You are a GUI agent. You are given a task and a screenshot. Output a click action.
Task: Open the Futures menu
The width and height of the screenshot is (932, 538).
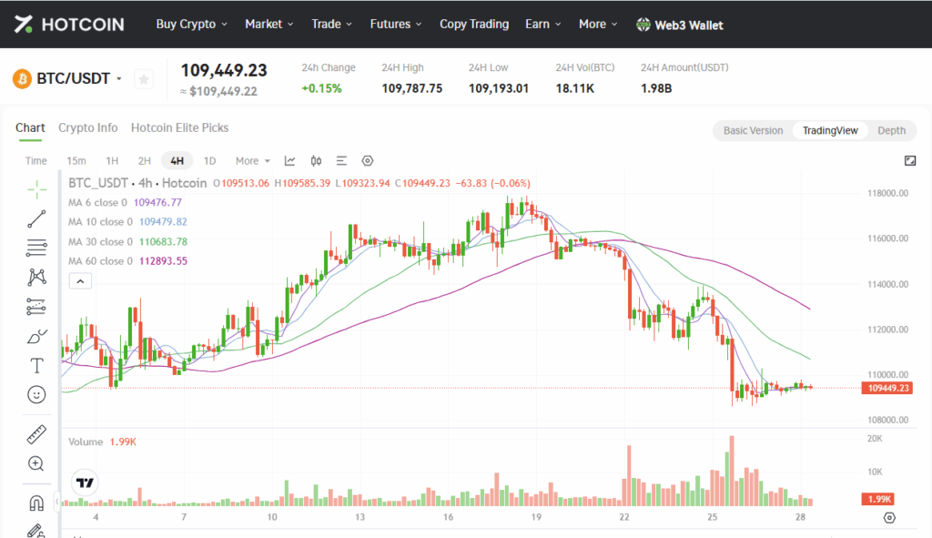(396, 24)
